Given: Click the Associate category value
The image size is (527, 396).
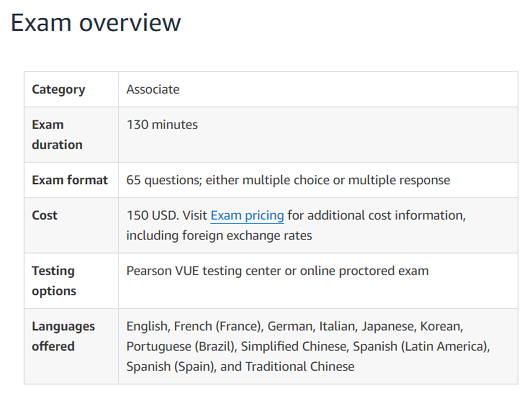Looking at the screenshot, I should (153, 90).
